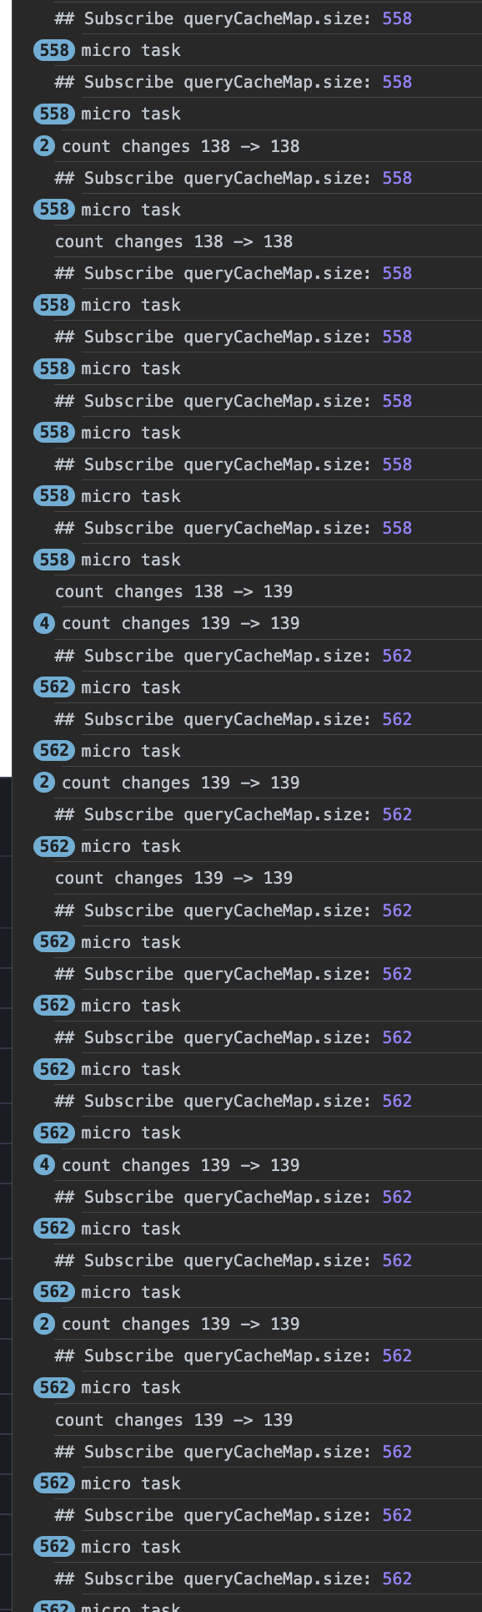
Task: Click the first 2 badge beside 139 -> 139
Action: (x=45, y=783)
